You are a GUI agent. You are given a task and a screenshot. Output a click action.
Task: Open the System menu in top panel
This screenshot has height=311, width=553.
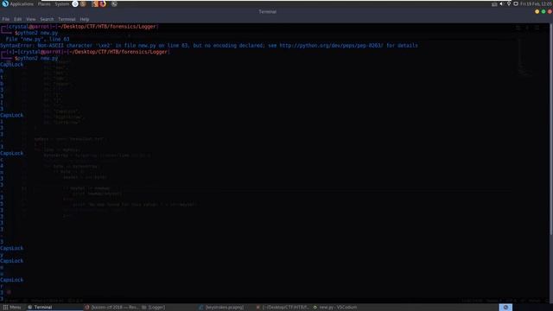pos(61,3)
